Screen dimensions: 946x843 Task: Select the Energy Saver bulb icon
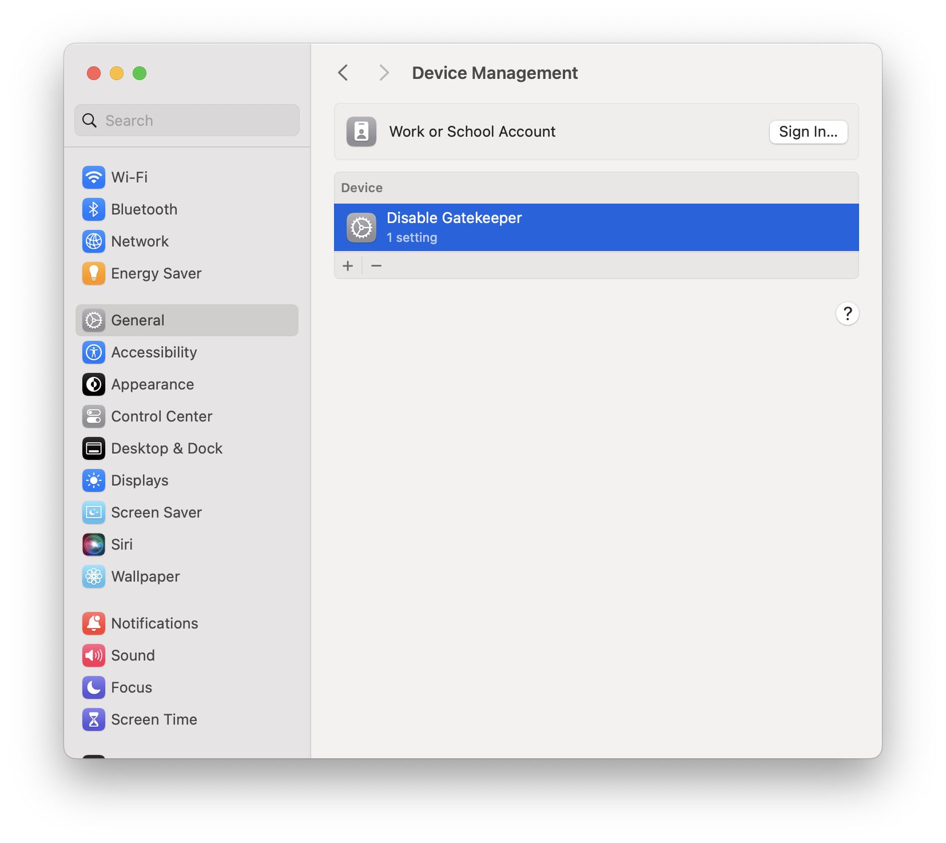(94, 273)
